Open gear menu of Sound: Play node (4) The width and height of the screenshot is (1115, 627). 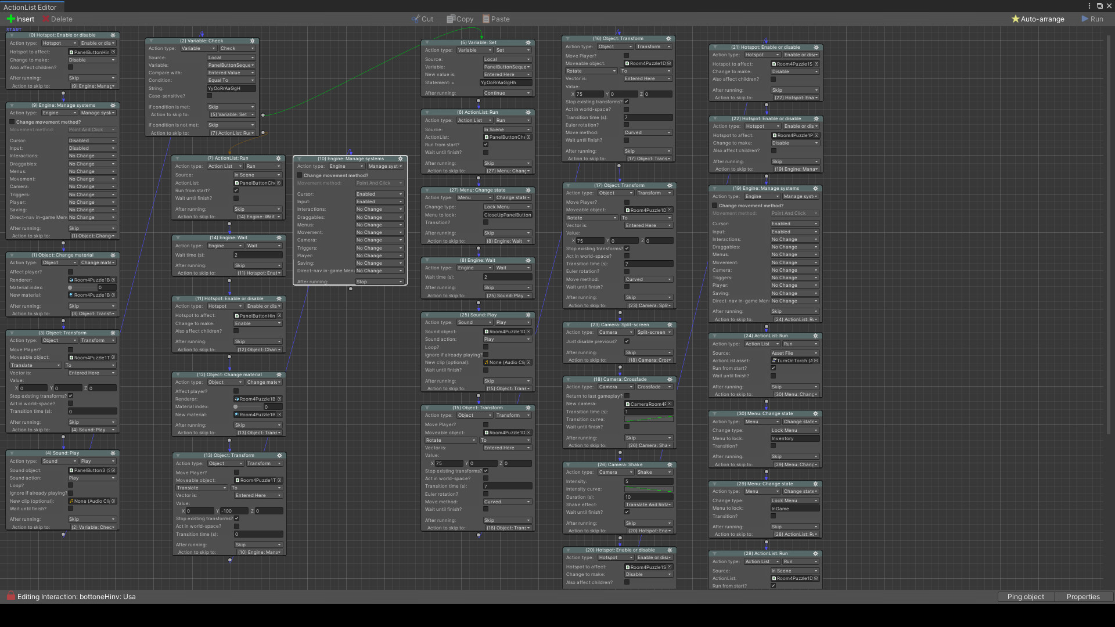pyautogui.click(x=113, y=453)
